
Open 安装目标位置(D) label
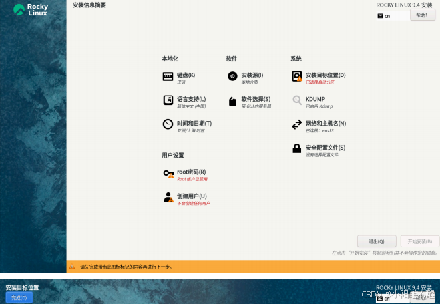coord(326,75)
